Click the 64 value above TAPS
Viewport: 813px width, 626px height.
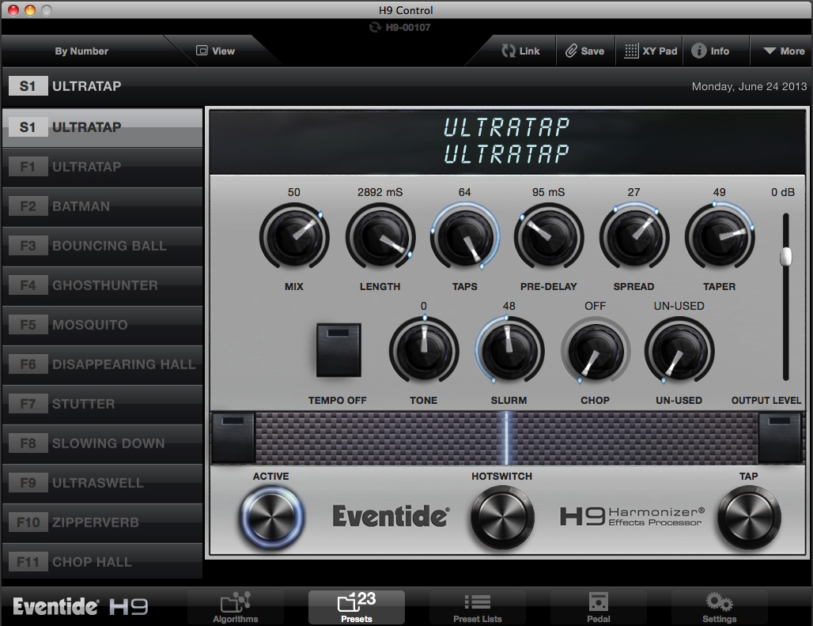tap(464, 192)
